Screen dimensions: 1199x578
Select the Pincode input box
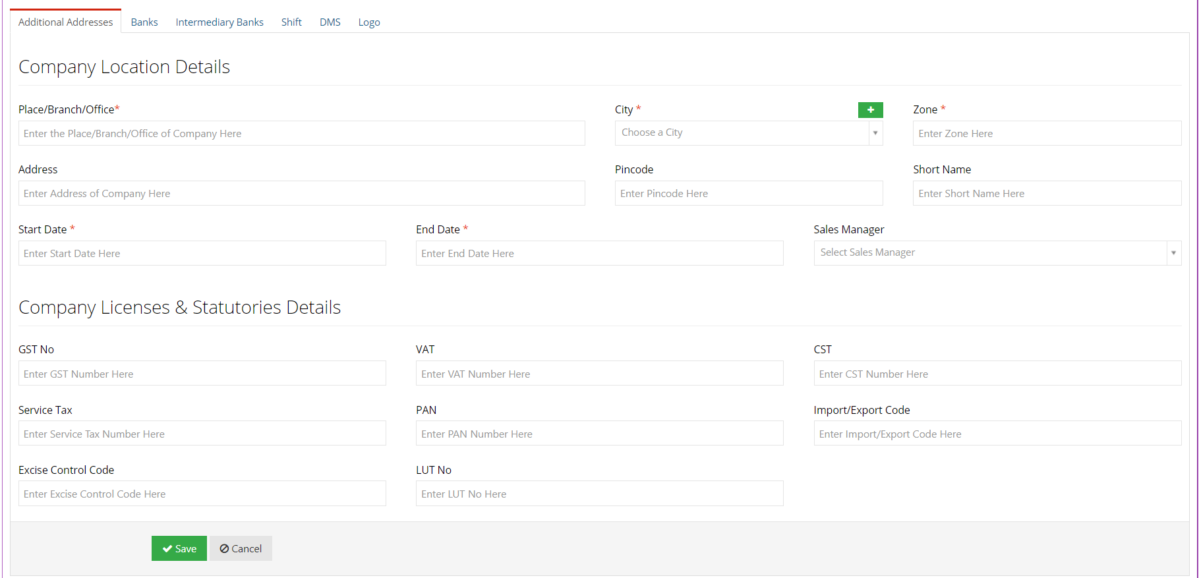pos(749,193)
